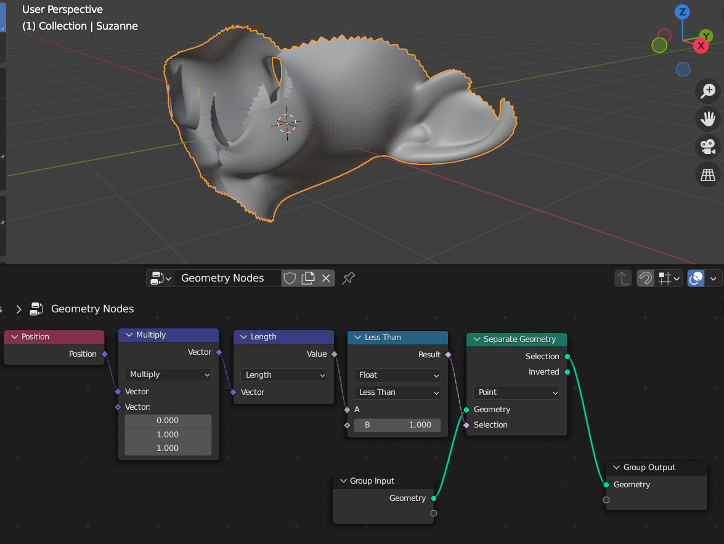Open snap node element type dropdown
Screen dimensions: 724x544
pos(669,278)
